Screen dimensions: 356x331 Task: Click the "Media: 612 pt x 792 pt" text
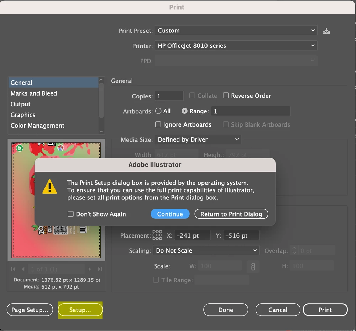(51, 287)
